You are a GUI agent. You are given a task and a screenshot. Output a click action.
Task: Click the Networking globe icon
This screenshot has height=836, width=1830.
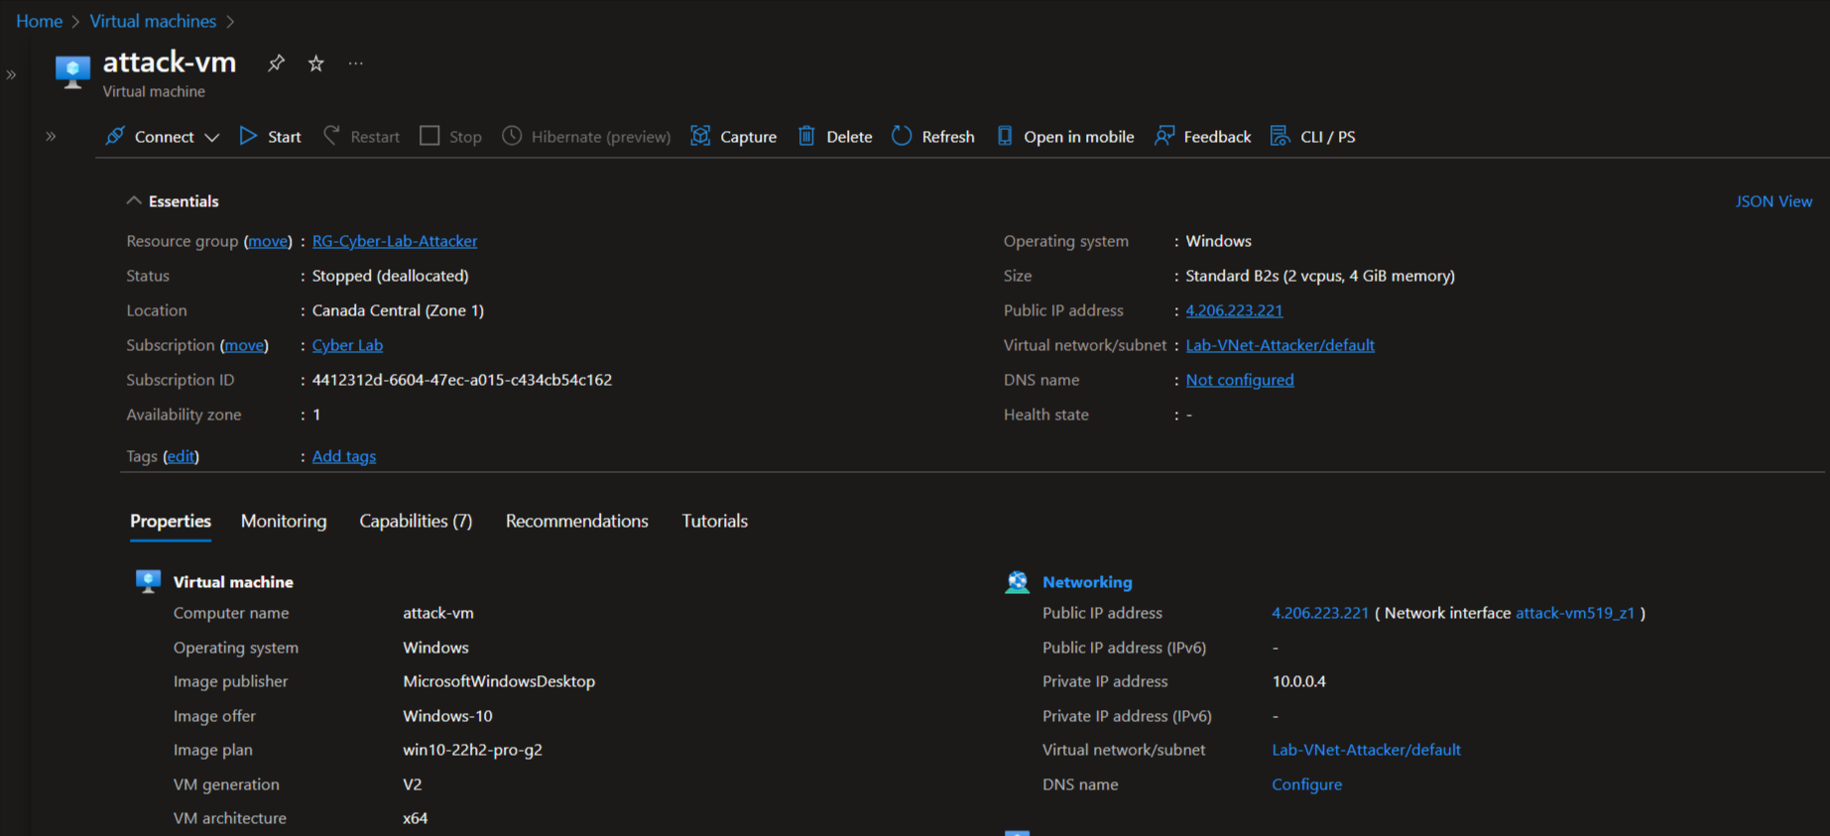pyautogui.click(x=1017, y=582)
